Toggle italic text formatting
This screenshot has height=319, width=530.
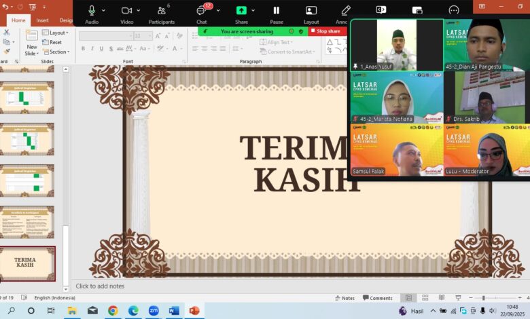click(x=92, y=49)
